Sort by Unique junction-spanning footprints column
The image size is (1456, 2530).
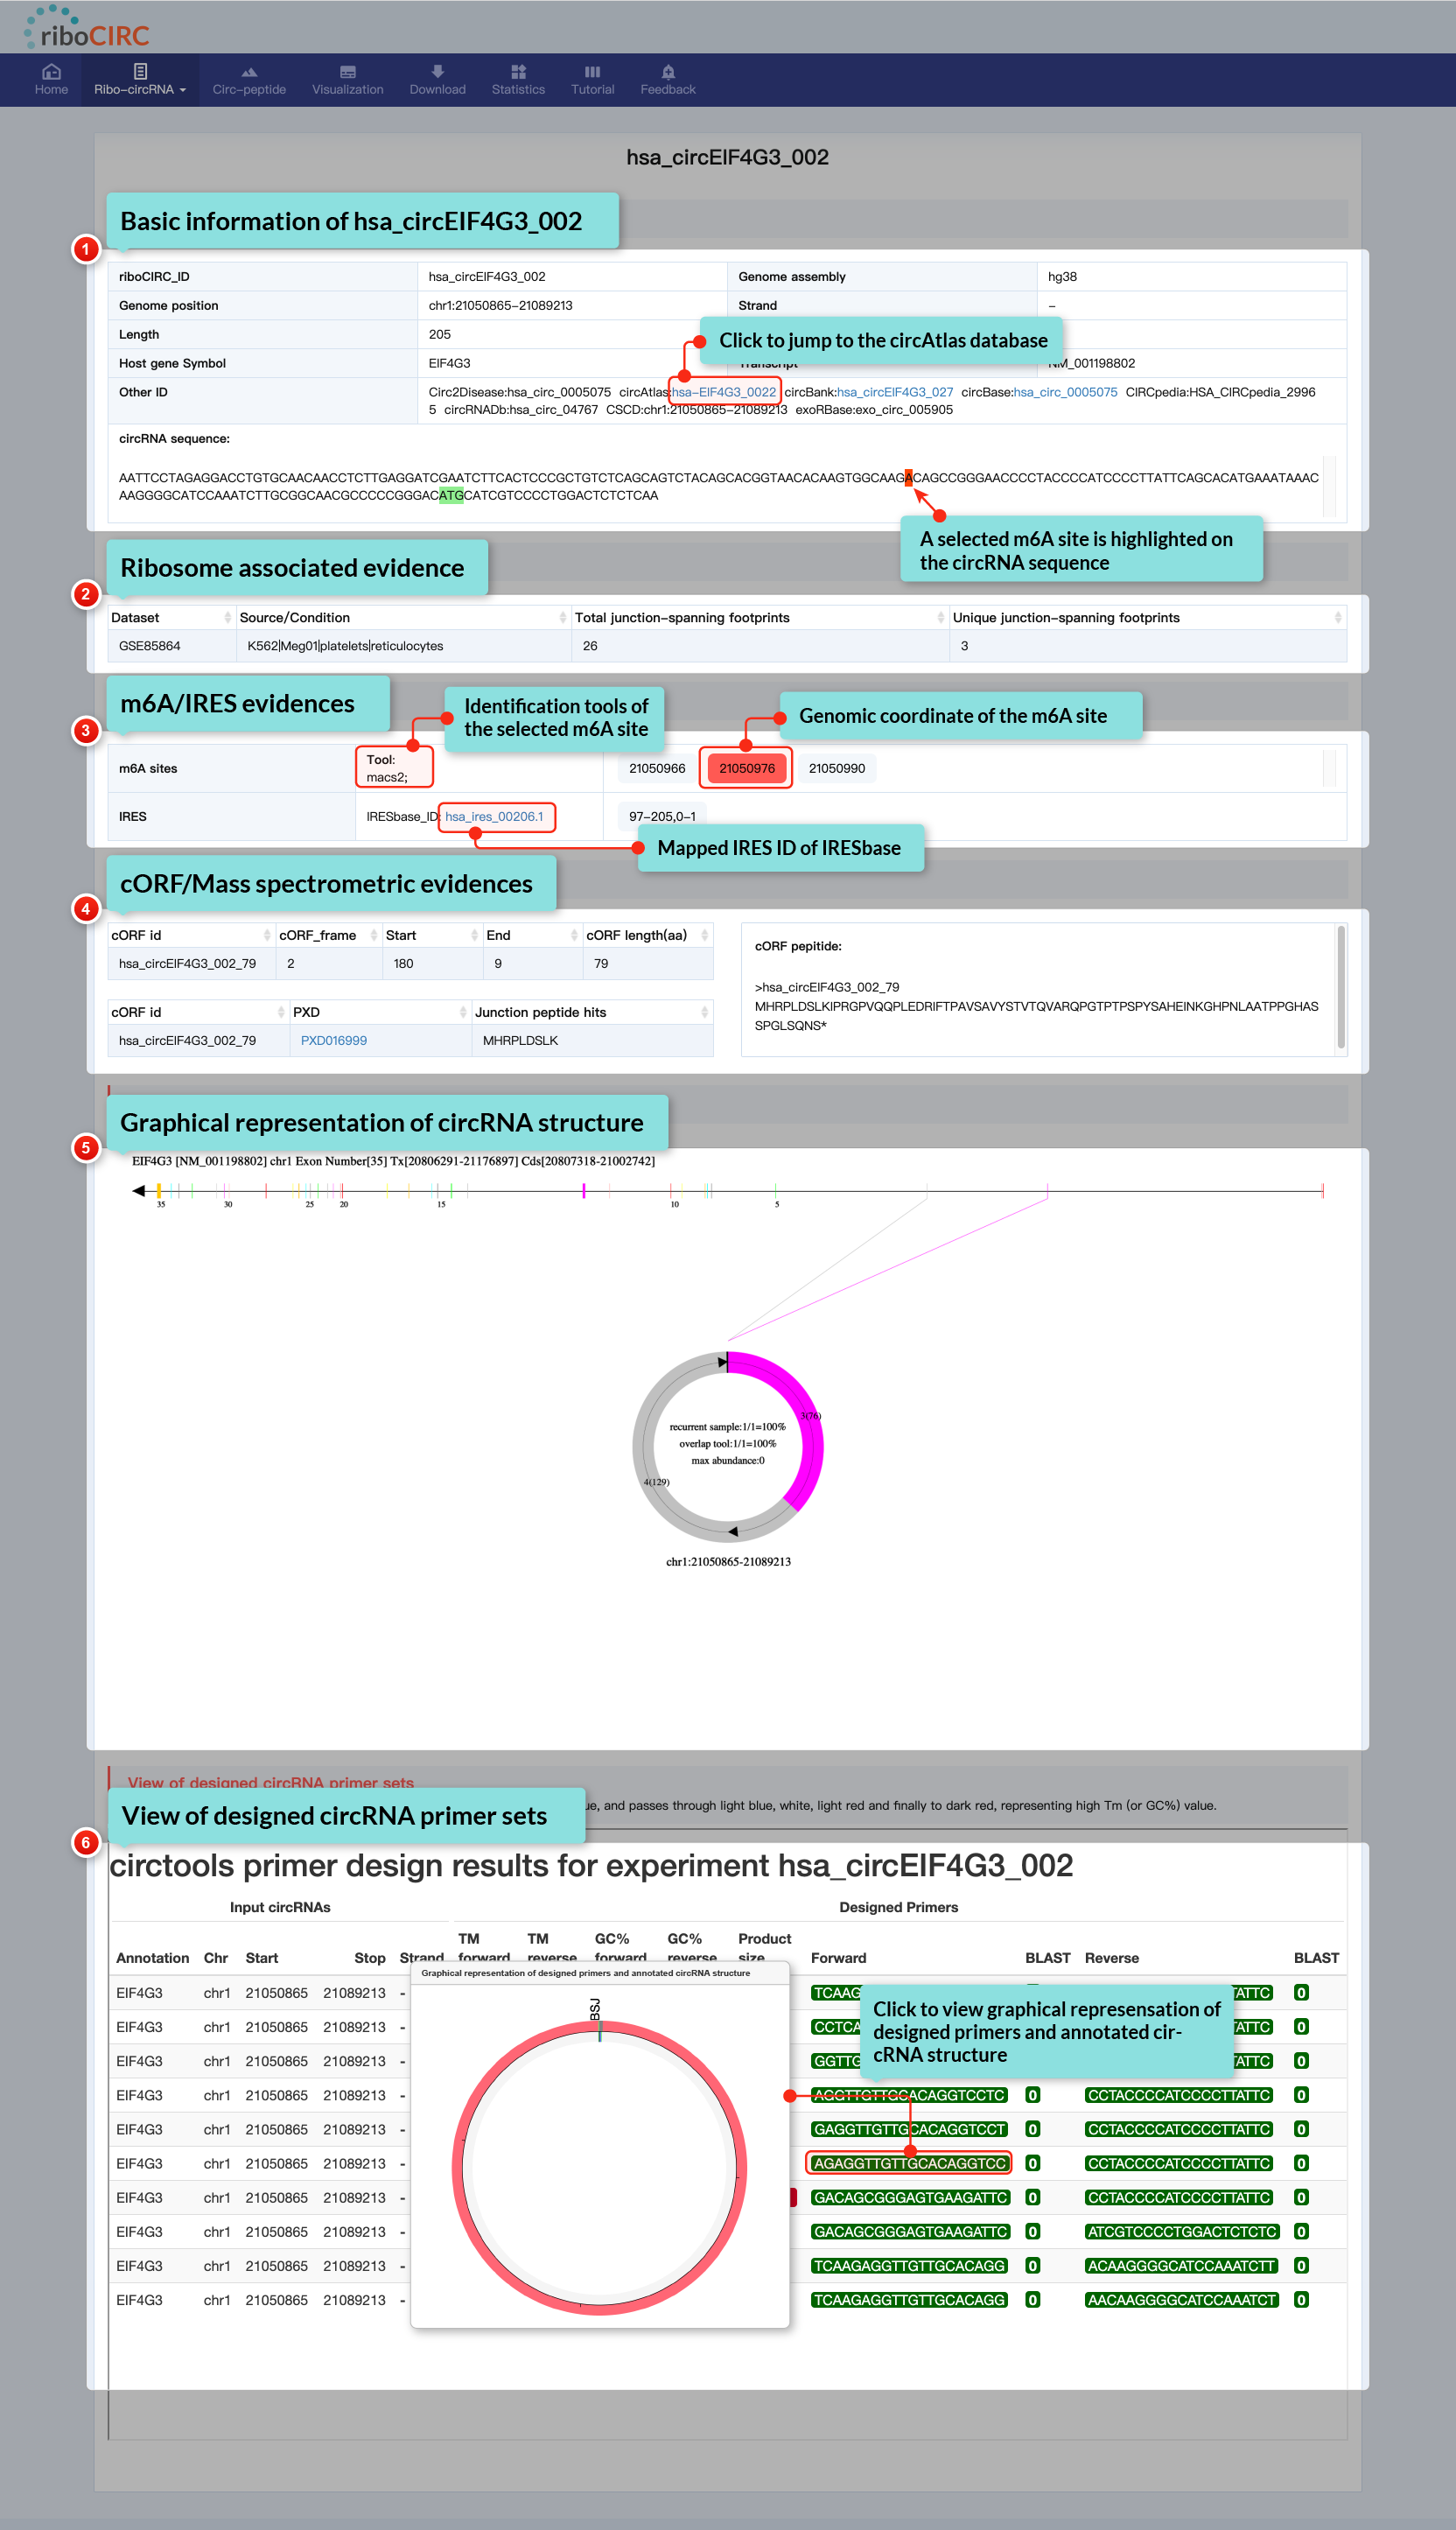pos(1147,617)
